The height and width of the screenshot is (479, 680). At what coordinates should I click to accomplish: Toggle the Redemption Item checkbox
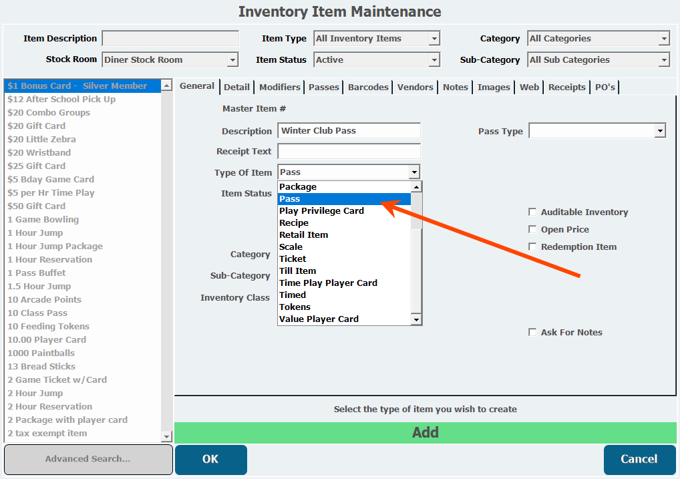point(532,247)
